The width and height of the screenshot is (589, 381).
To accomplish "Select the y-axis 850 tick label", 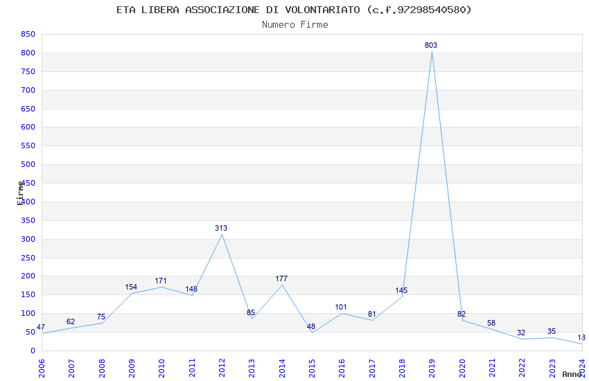I will 28,34.
